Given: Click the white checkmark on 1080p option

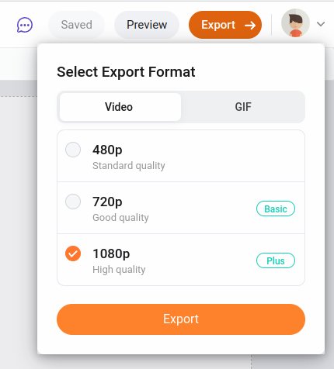Looking at the screenshot, I should pyautogui.click(x=73, y=253).
